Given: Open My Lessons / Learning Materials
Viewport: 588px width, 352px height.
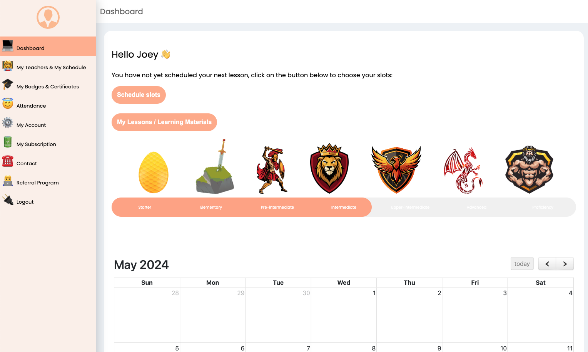Looking at the screenshot, I should click(x=164, y=122).
